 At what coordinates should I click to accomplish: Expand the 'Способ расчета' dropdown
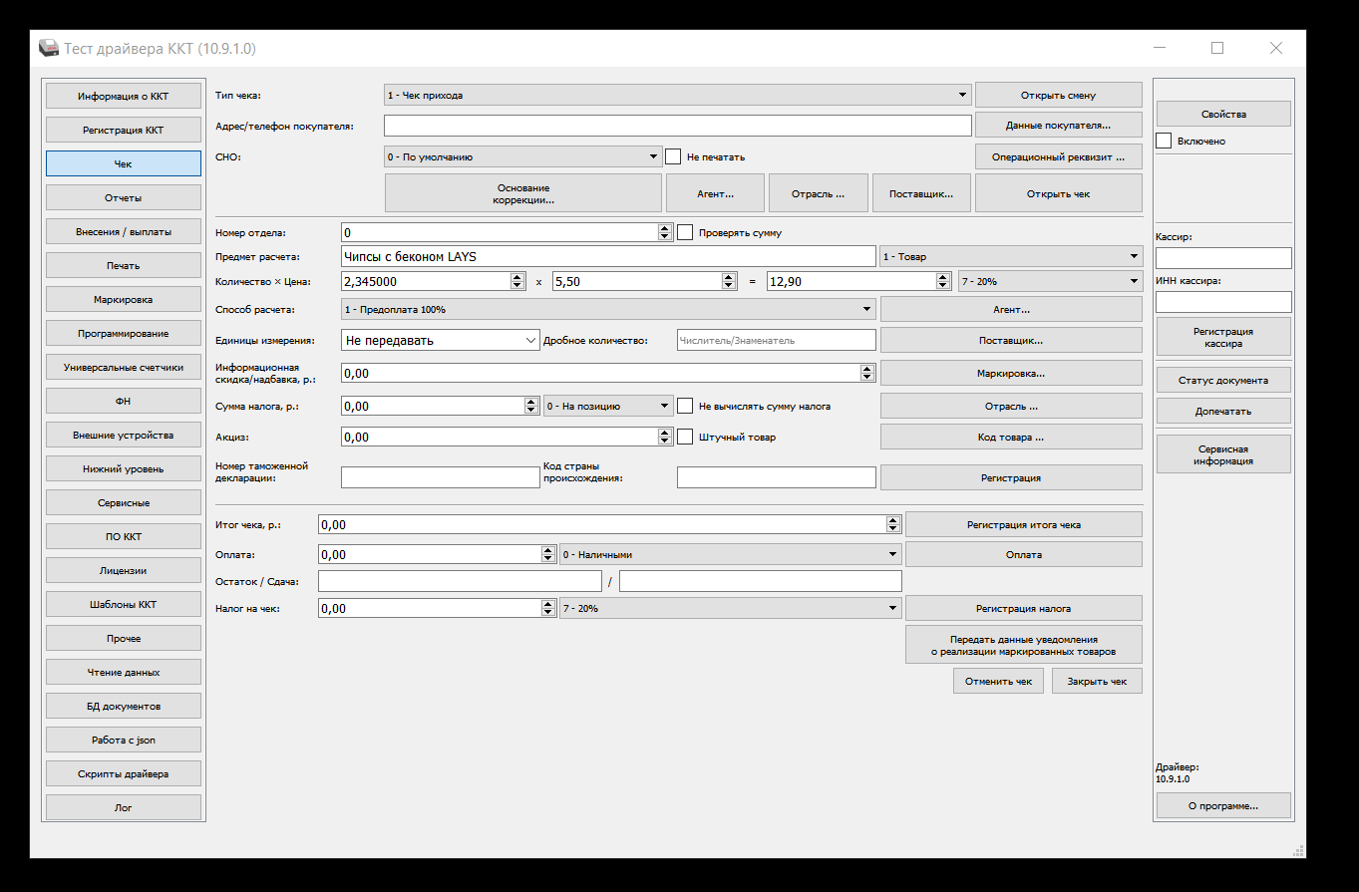(x=608, y=309)
